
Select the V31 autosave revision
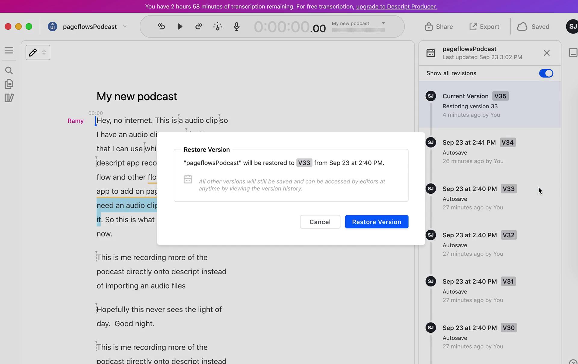(x=490, y=290)
